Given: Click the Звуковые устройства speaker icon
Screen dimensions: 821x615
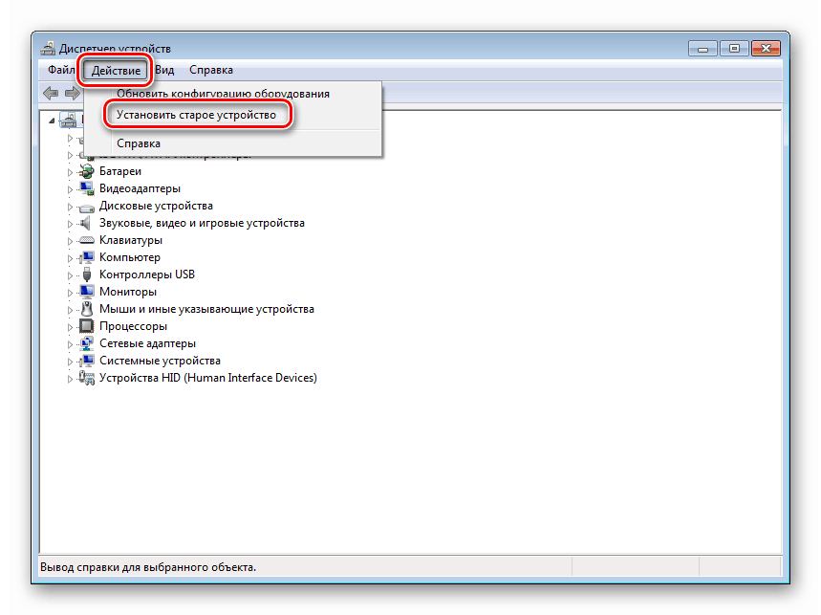Looking at the screenshot, I should [85, 223].
